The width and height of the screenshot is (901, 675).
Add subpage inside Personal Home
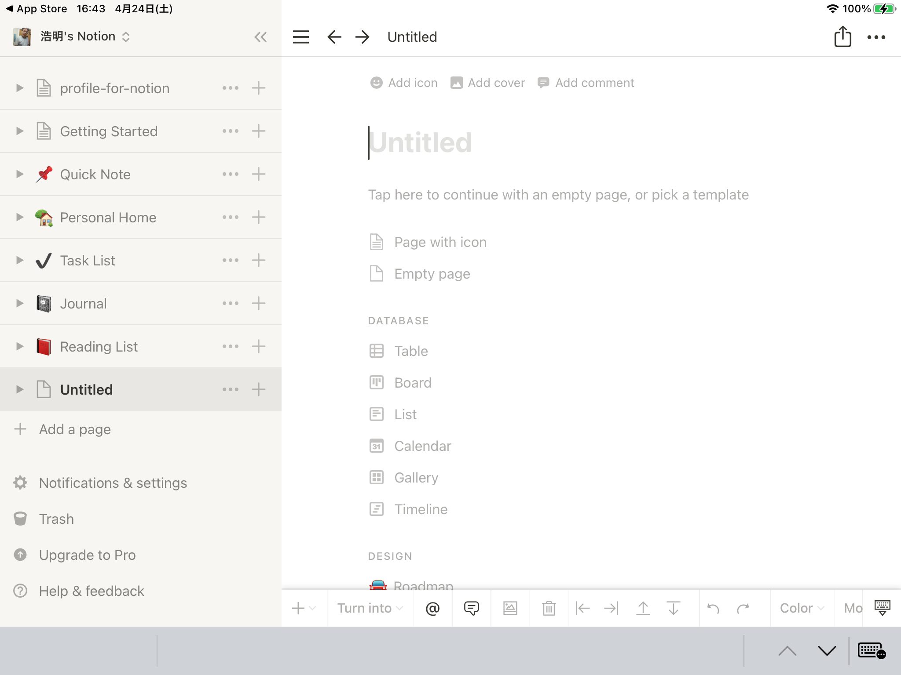259,217
